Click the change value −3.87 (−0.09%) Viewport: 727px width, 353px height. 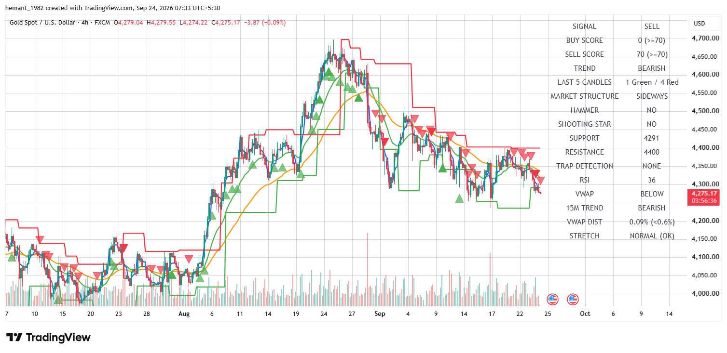click(x=265, y=23)
